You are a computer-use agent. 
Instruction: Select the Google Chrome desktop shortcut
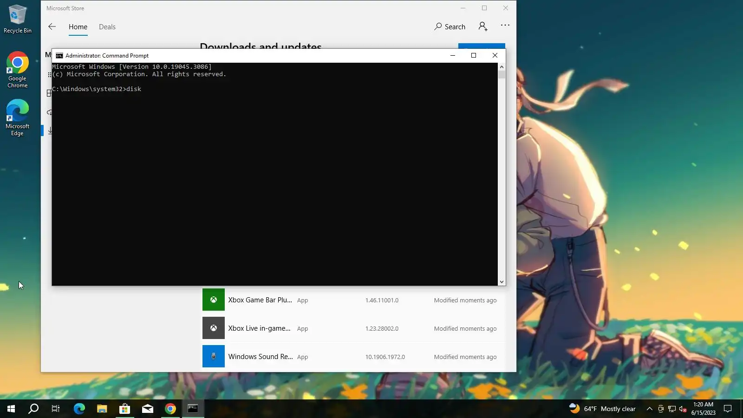[18, 70]
